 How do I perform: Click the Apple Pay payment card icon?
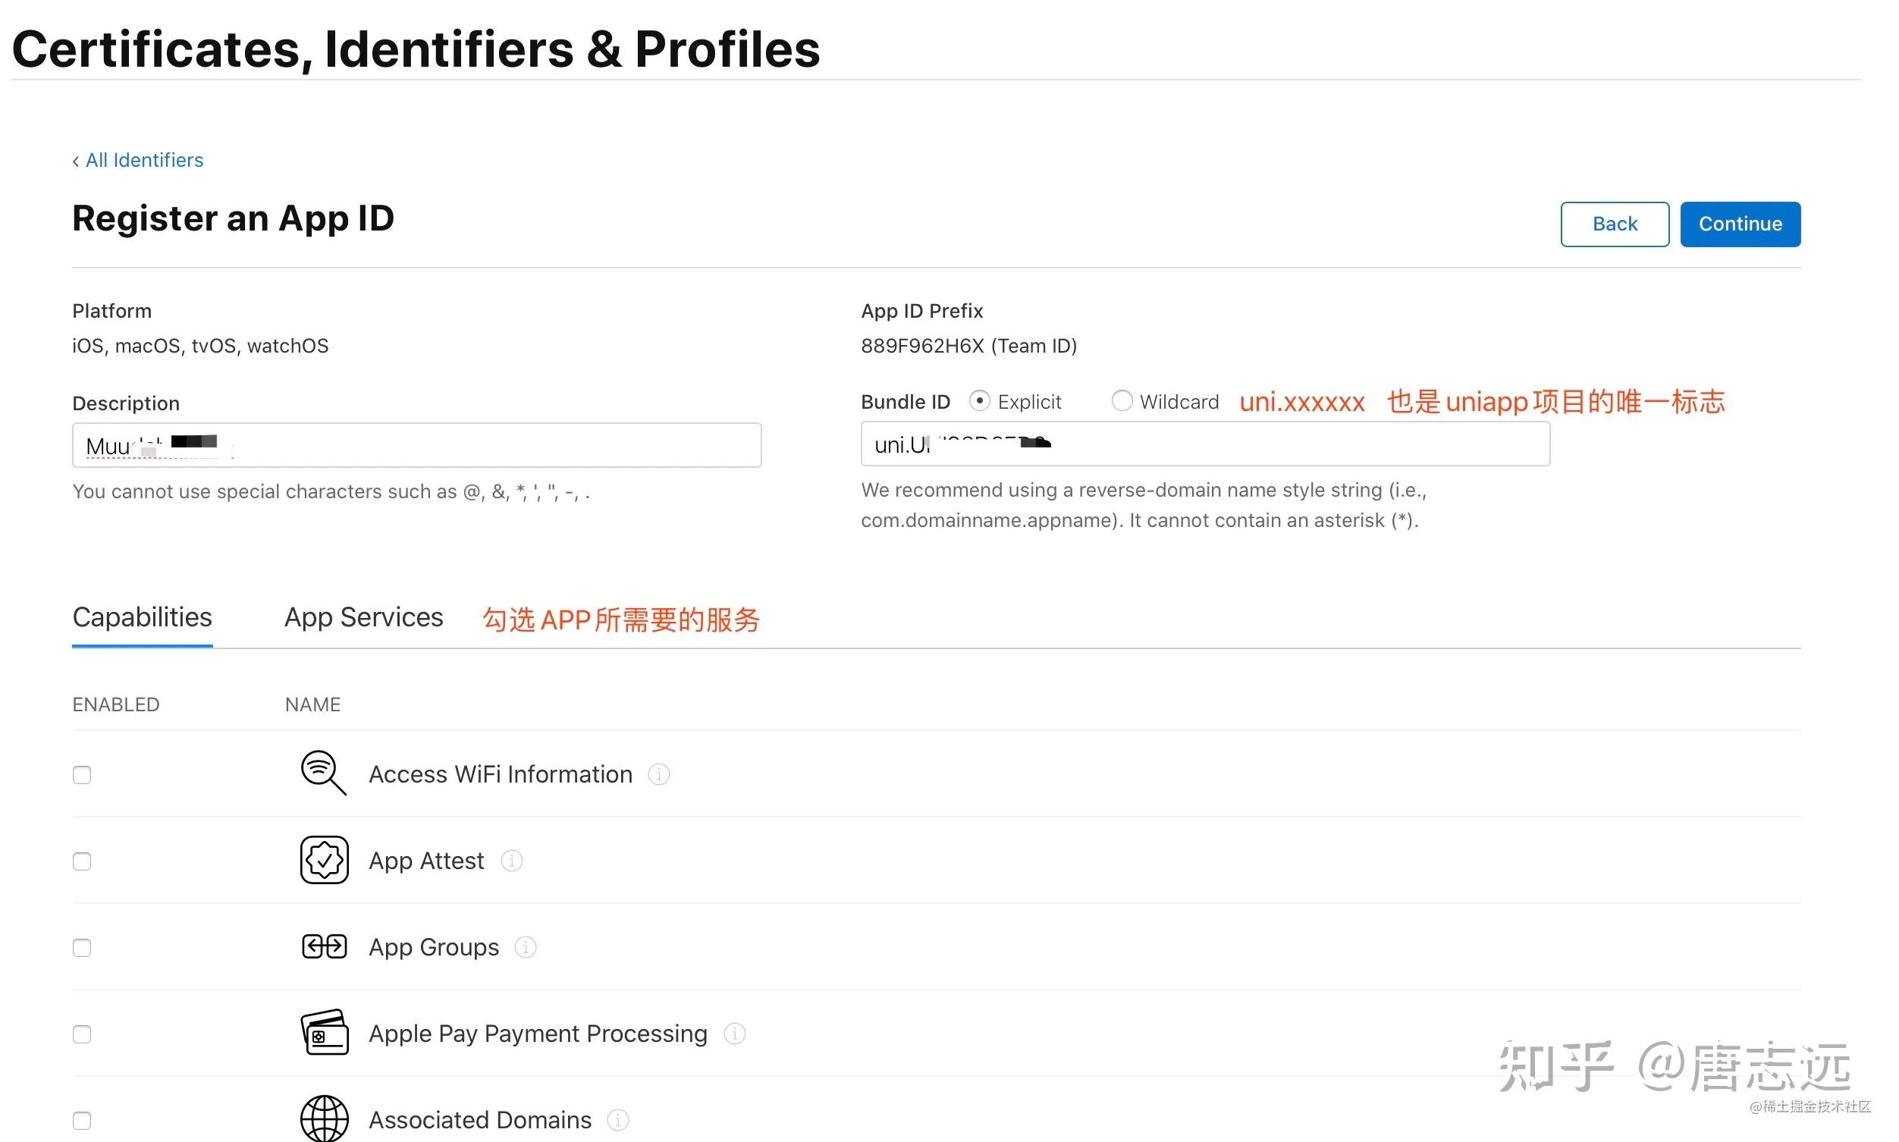[324, 1033]
